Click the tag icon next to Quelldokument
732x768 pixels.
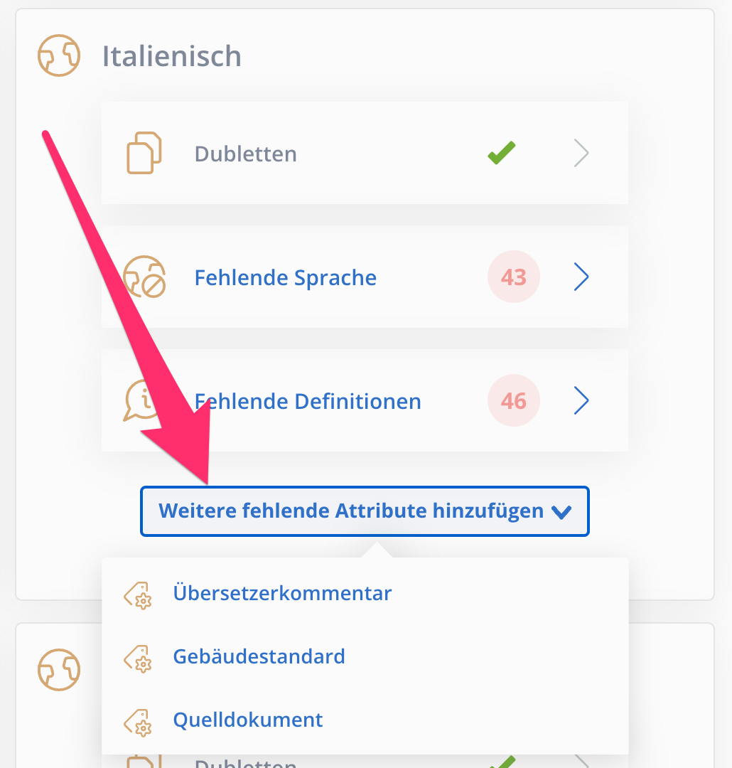[x=138, y=722]
